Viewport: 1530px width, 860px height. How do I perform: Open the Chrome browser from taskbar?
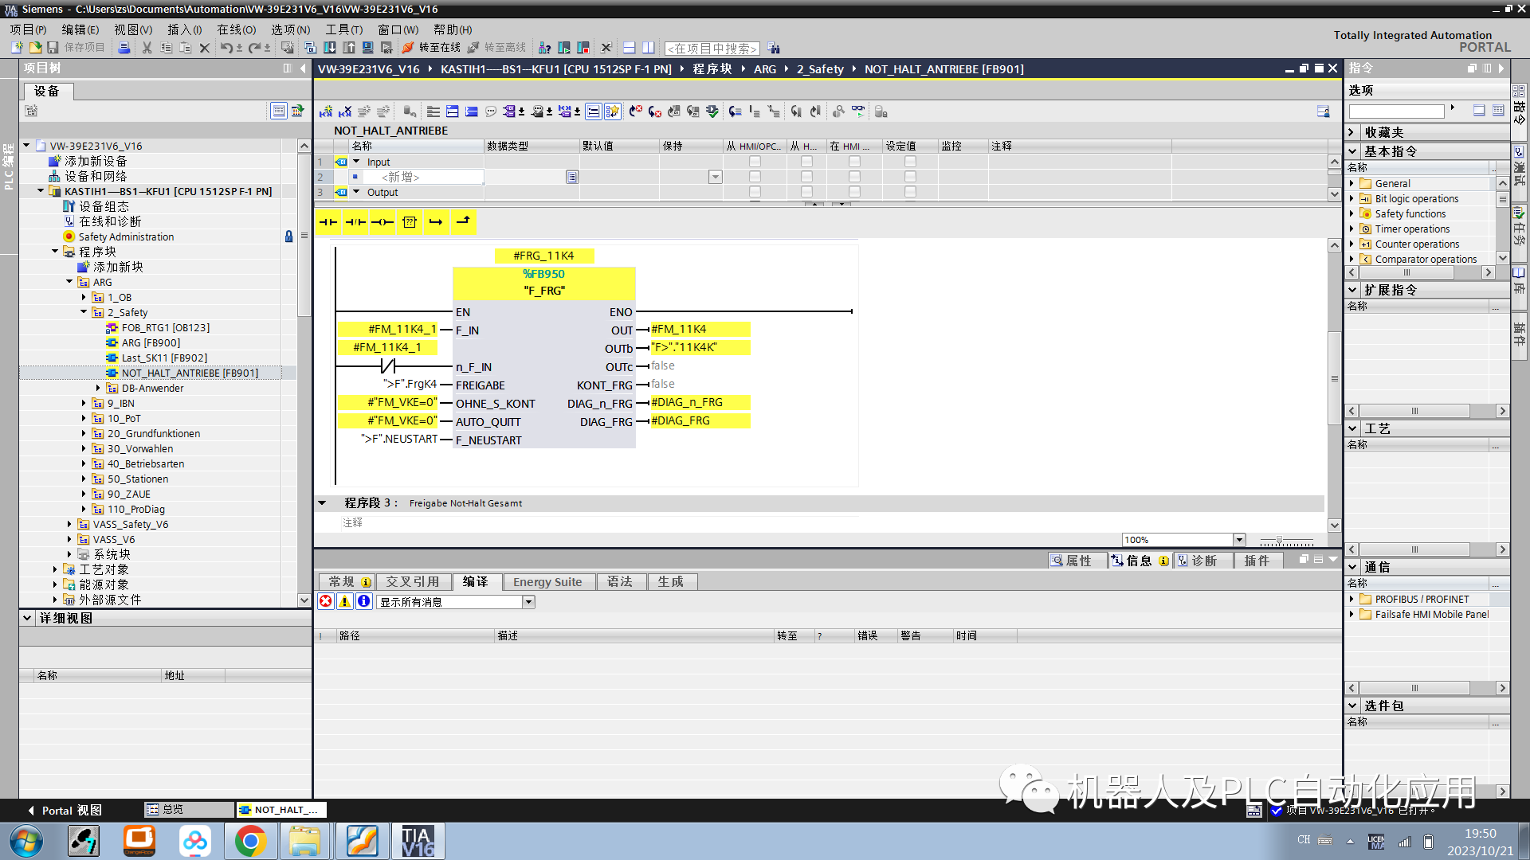250,841
